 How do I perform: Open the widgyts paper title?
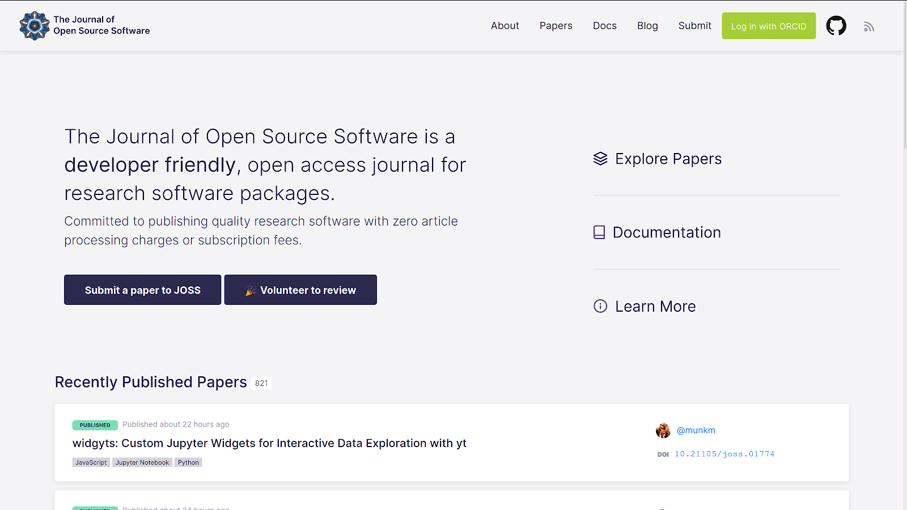tap(269, 443)
